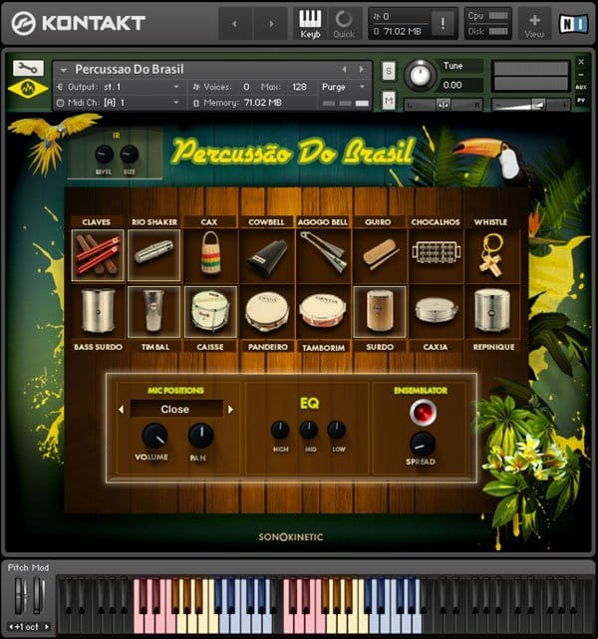Click the Tune value 0.00 field
Viewport: 598px width, 639px height.
pos(462,85)
